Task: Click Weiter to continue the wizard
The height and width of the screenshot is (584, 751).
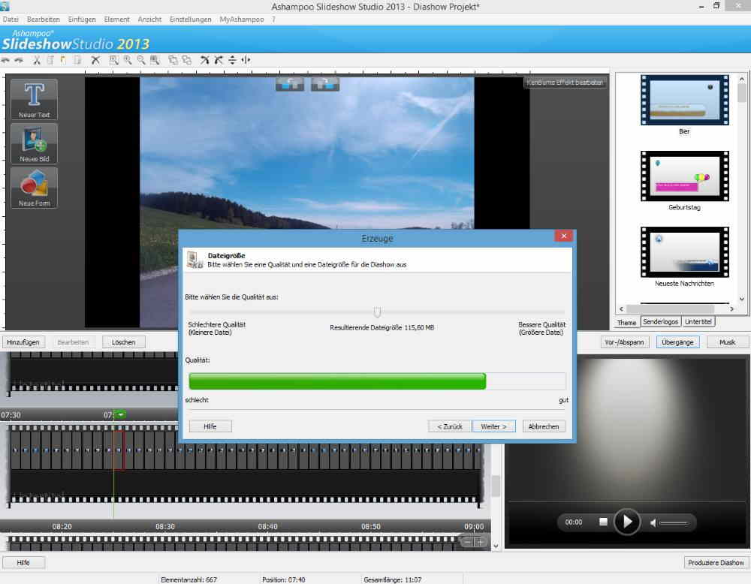Action: [x=493, y=426]
